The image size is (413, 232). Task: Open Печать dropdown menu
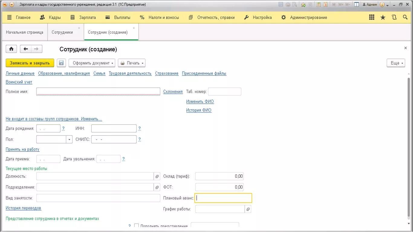tap(132, 63)
